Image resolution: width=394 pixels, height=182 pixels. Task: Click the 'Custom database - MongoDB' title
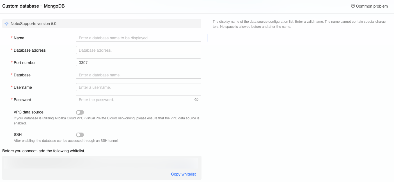click(x=33, y=6)
